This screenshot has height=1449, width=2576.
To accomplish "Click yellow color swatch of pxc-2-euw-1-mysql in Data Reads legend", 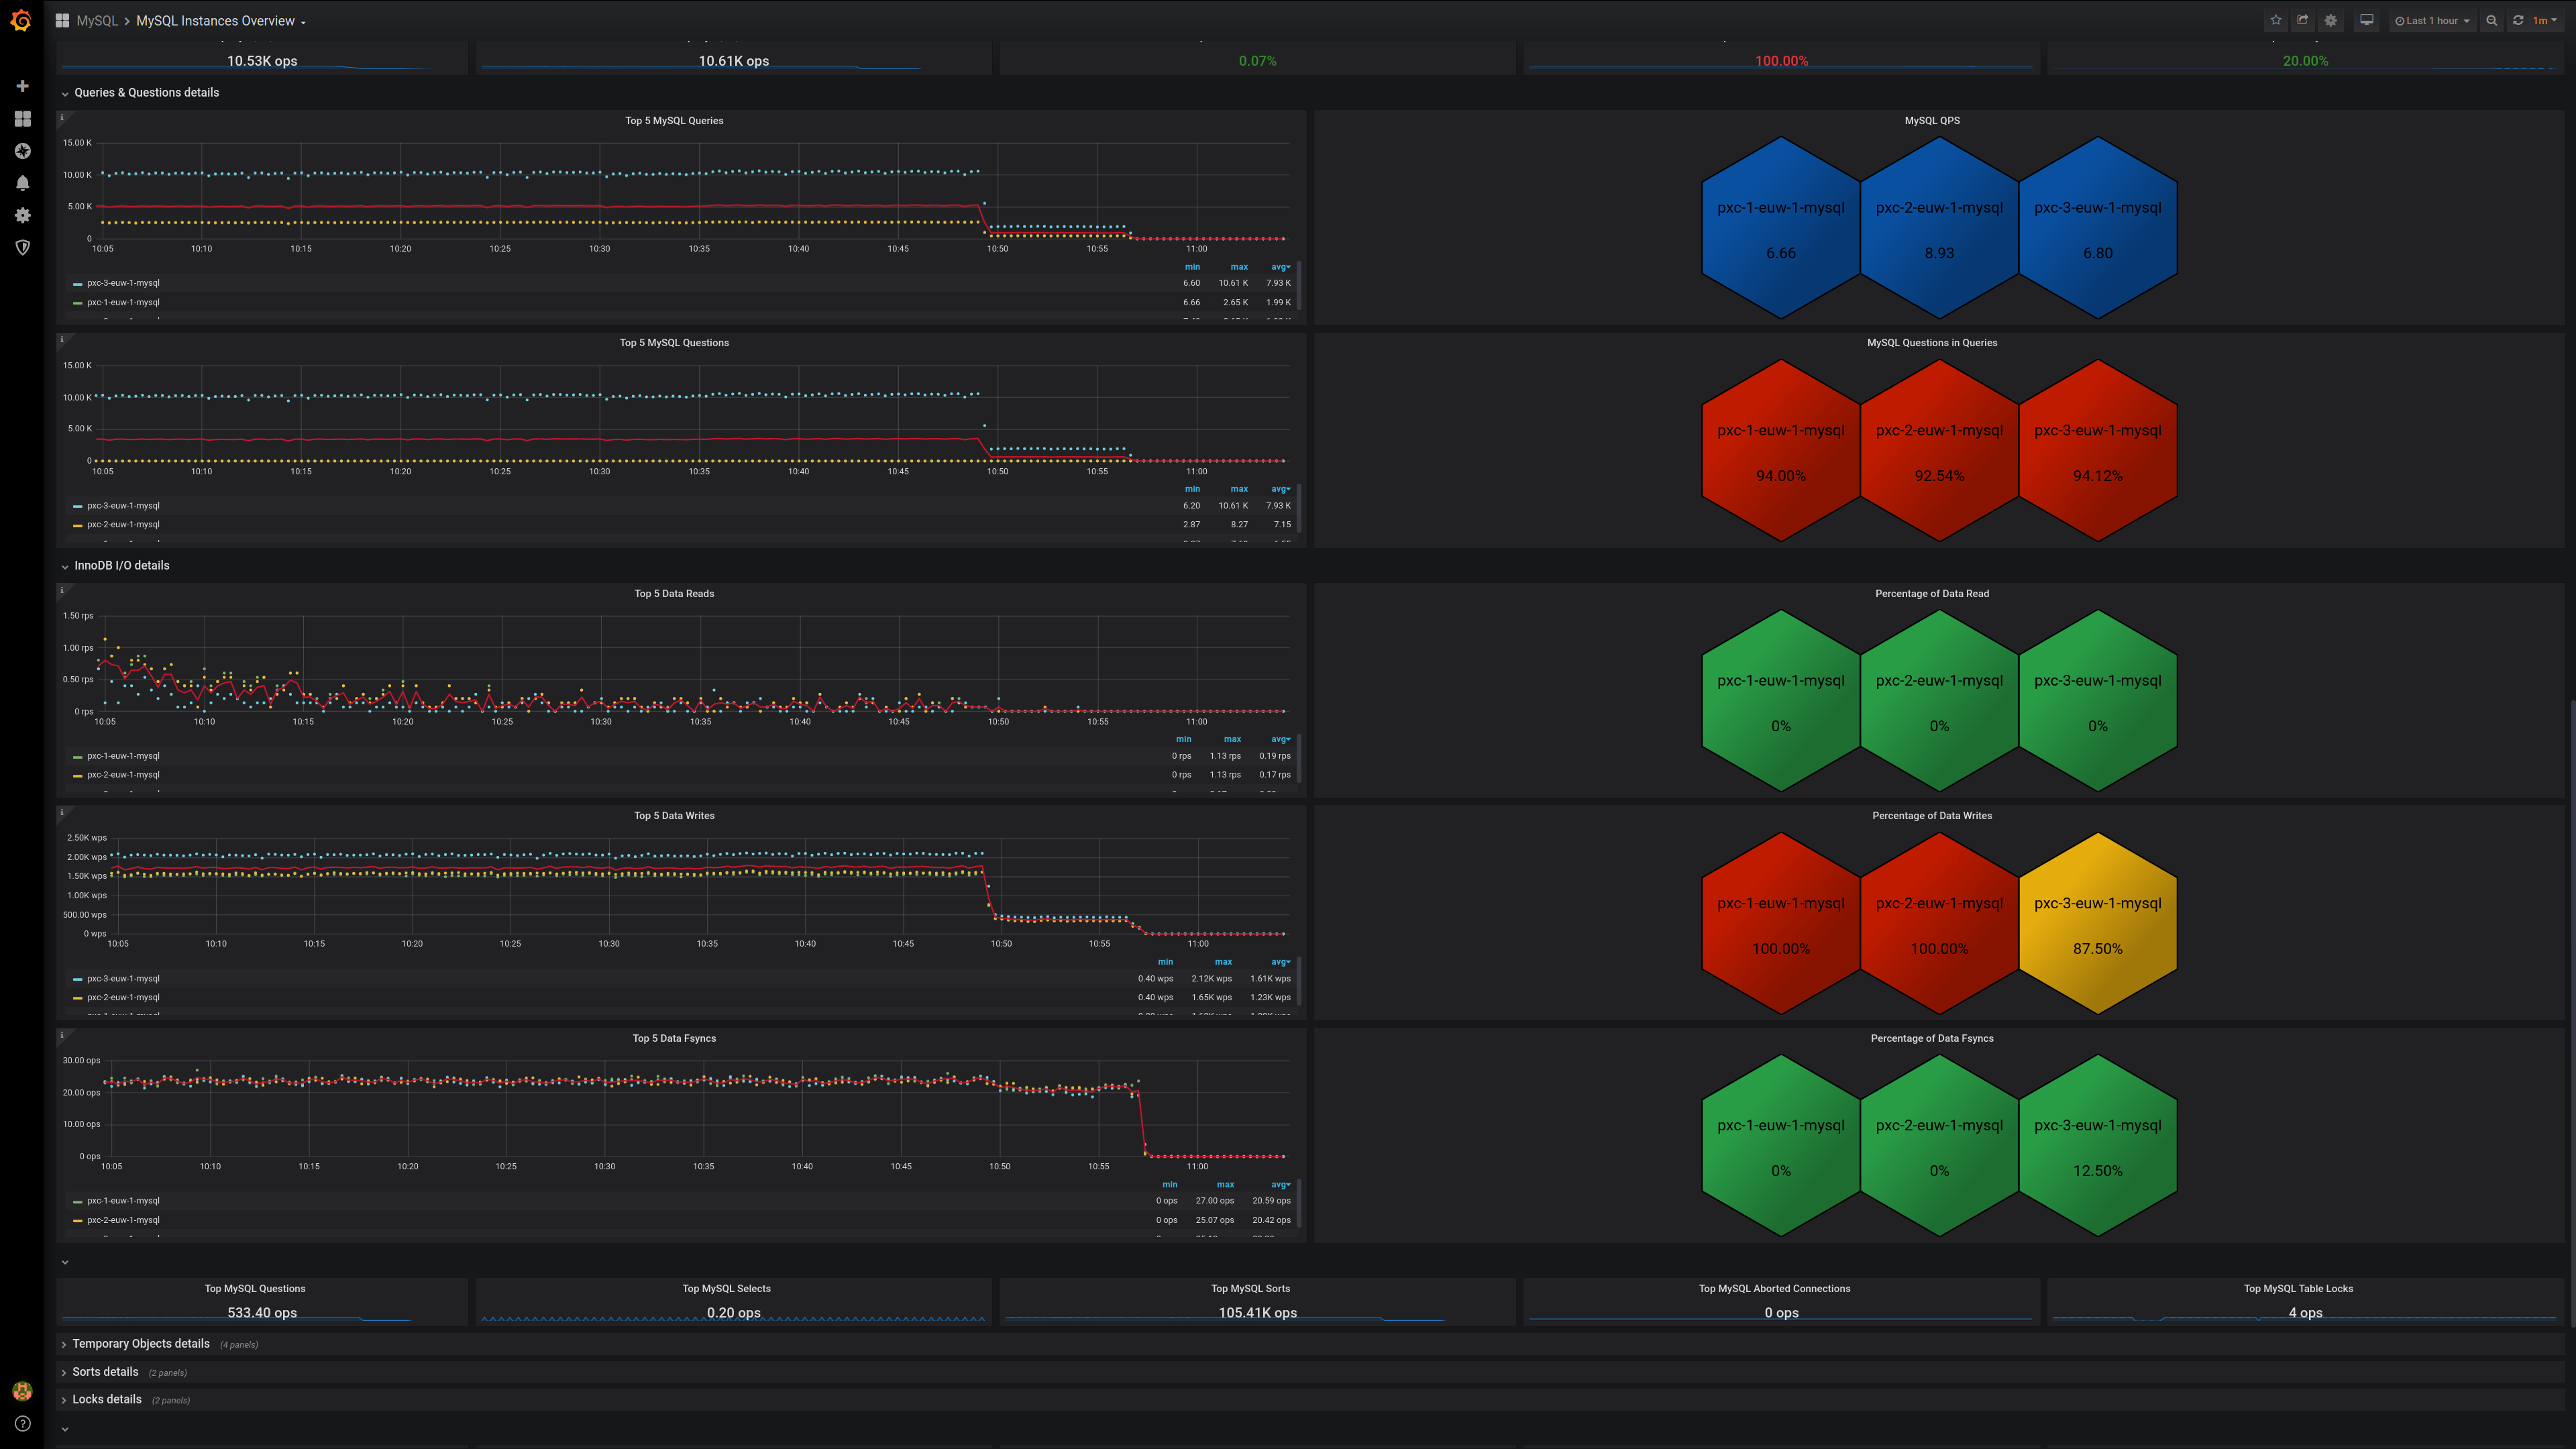I will tap(77, 775).
